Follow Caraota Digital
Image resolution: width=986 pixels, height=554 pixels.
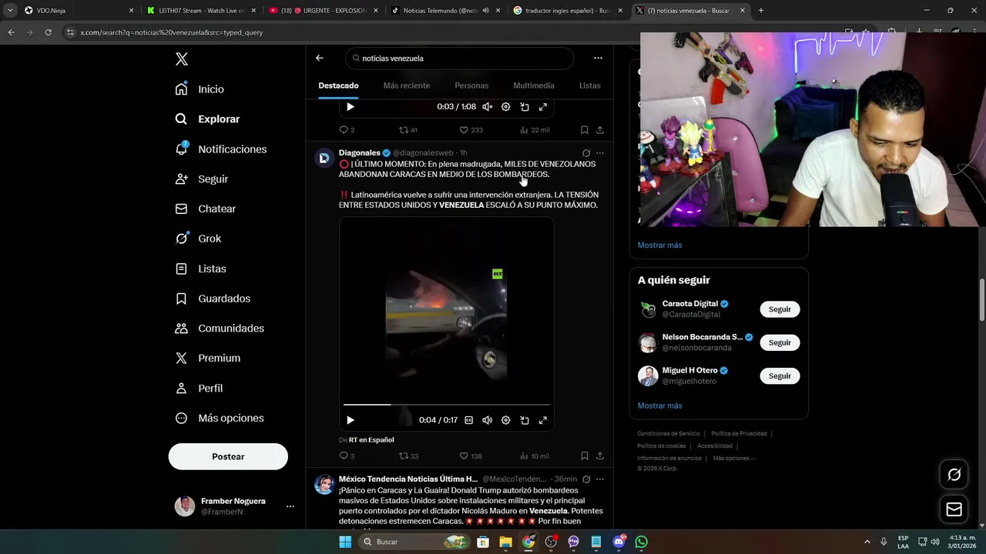click(780, 309)
